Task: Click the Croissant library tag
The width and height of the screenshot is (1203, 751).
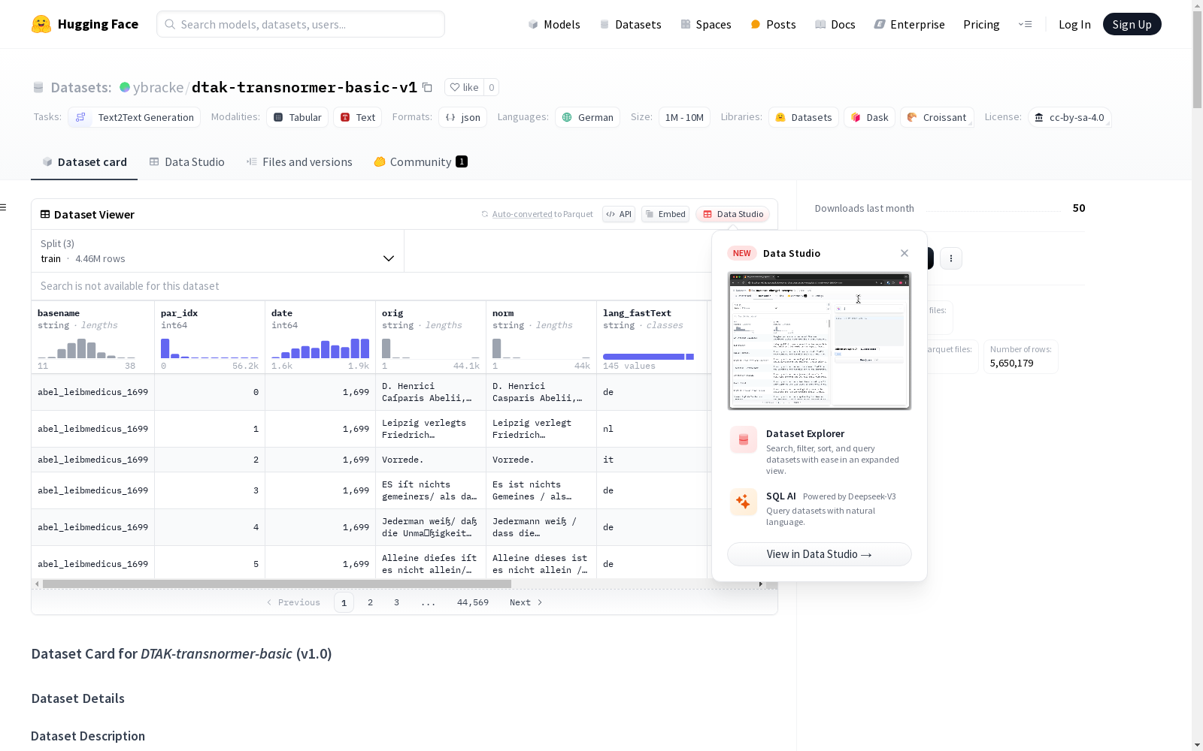Action: pos(937,117)
